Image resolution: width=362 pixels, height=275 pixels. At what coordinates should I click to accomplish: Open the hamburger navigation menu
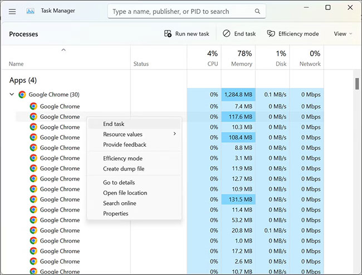click(12, 11)
